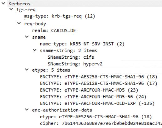Select the AES128-CTS-HMAC-SHA1-96 (17) ENCTYPE row
This screenshot has width=162, height=128.
point(99,83)
